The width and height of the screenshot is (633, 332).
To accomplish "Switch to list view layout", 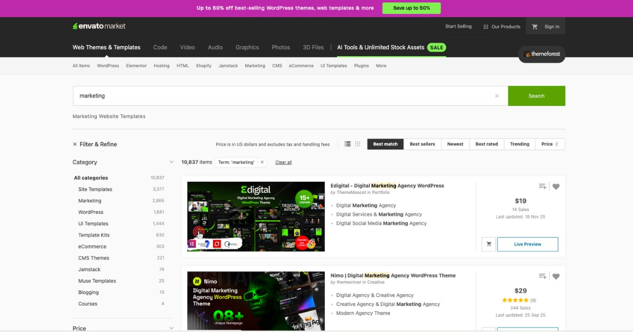I will (x=347, y=143).
